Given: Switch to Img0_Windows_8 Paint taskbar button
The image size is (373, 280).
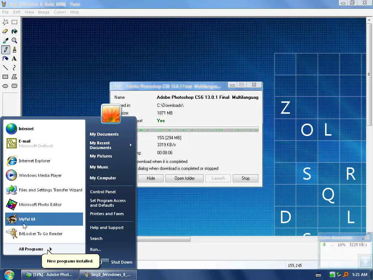Looking at the screenshot, I should click(x=108, y=275).
